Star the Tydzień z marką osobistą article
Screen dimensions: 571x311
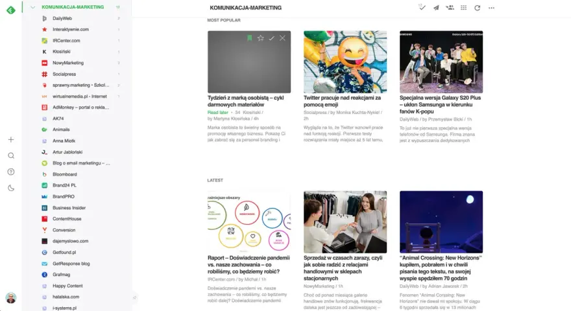[x=260, y=38]
